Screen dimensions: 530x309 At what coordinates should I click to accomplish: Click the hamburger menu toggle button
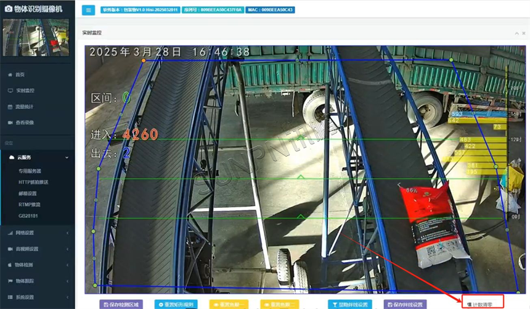pyautogui.click(x=88, y=10)
